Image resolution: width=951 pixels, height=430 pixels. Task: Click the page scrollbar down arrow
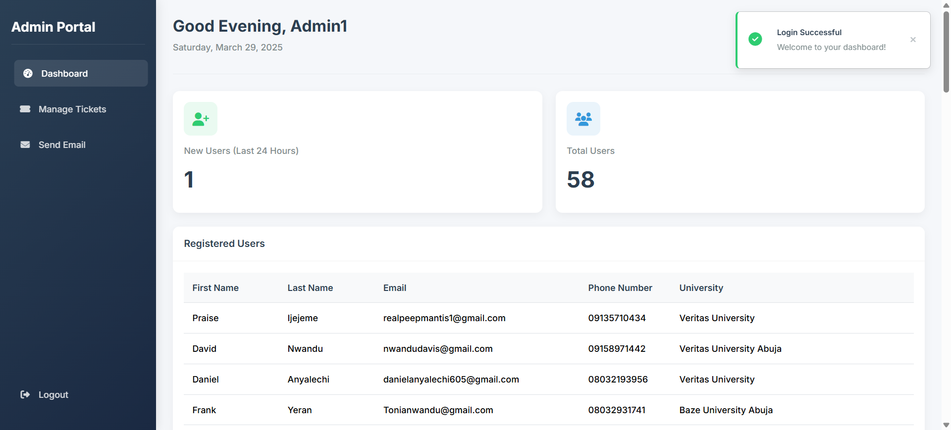tap(946, 425)
